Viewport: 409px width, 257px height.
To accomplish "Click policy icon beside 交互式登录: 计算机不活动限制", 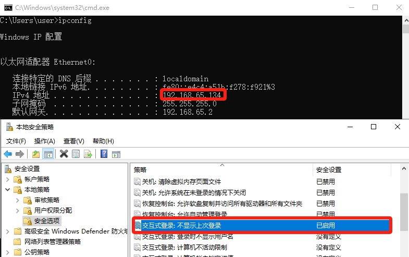I will [137, 247].
